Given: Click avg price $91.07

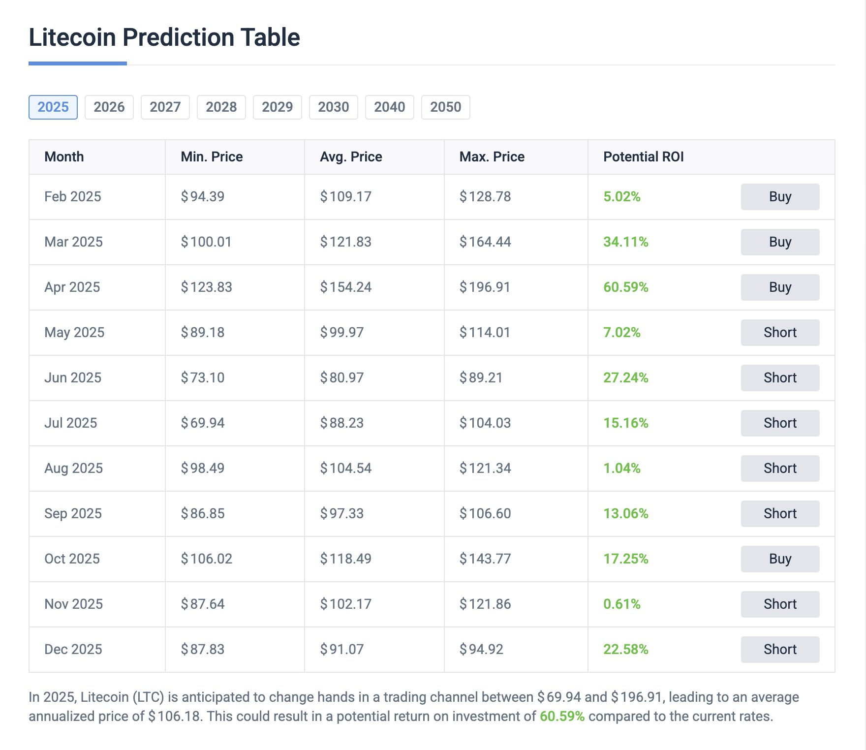Looking at the screenshot, I should tap(342, 650).
